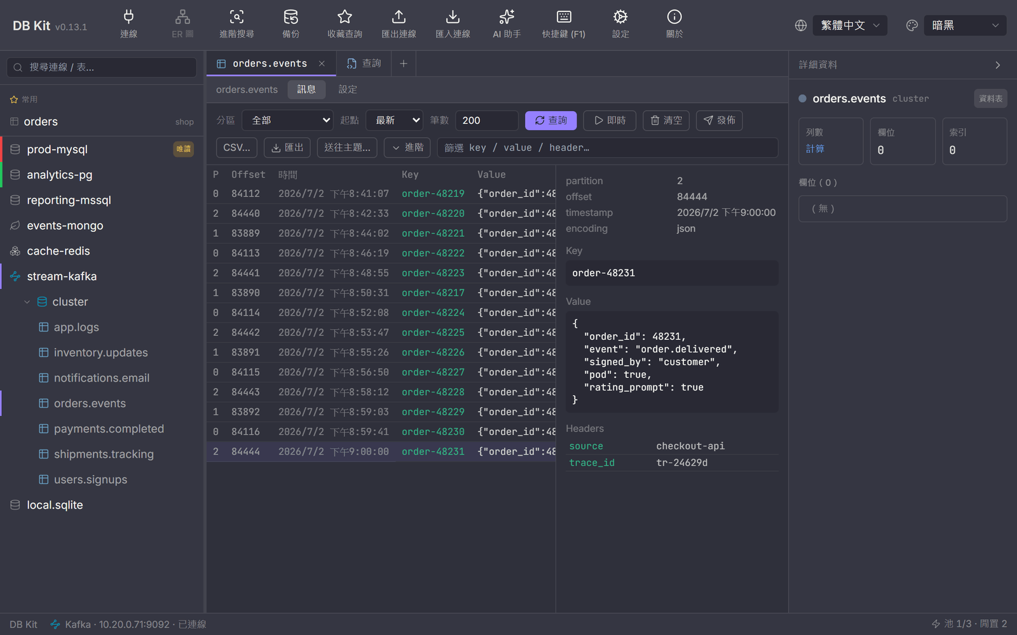Open the 起點 start dropdown 最新
This screenshot has height=635, width=1017.
point(394,120)
